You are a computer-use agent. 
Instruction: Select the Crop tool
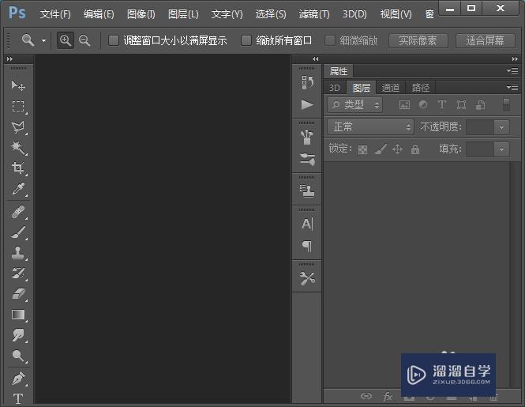(x=18, y=168)
